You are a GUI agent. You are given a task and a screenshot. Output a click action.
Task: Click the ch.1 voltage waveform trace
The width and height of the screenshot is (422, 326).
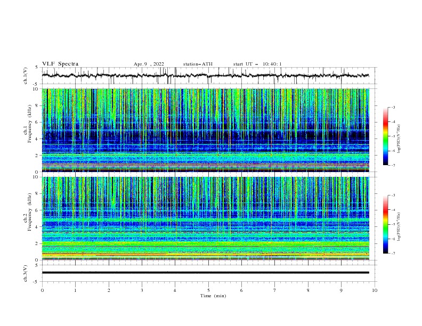pos(205,76)
